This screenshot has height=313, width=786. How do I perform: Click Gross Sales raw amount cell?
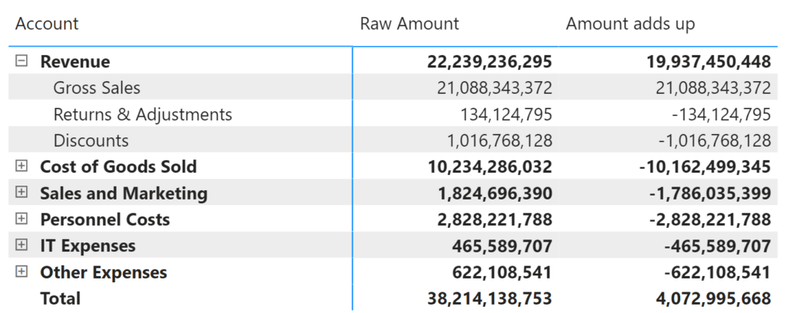pos(494,87)
